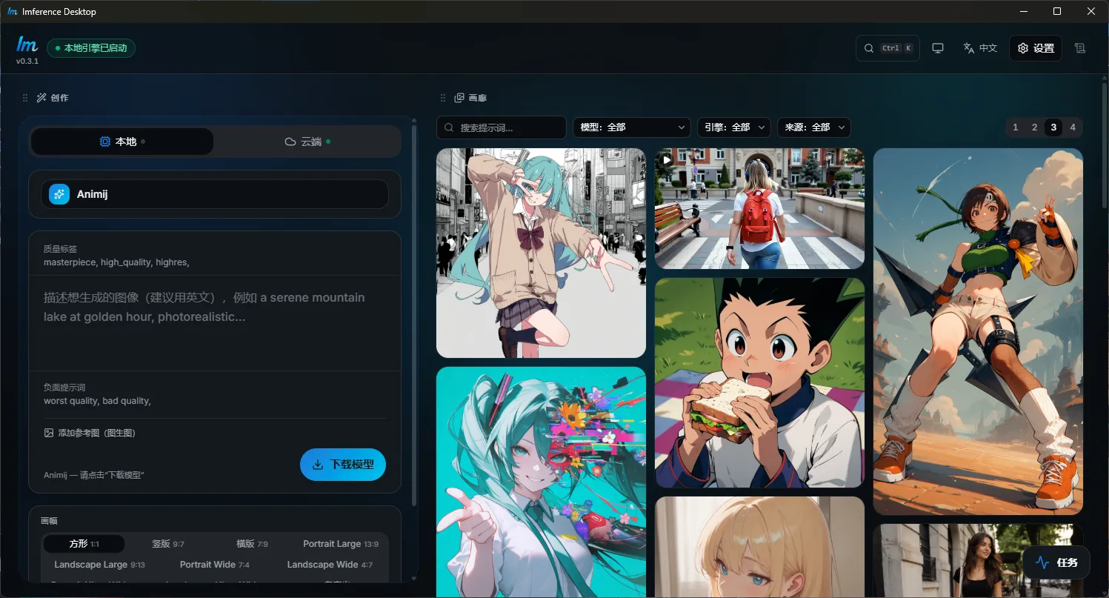Viewport: 1109px width, 598px height.
Task: Click the 下载模型 download button
Action: tap(343, 465)
